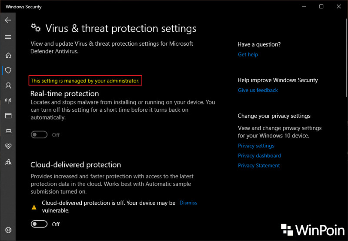Open Family options icon
Viewport: 348px width, 241px height.
pyautogui.click(x=8, y=162)
